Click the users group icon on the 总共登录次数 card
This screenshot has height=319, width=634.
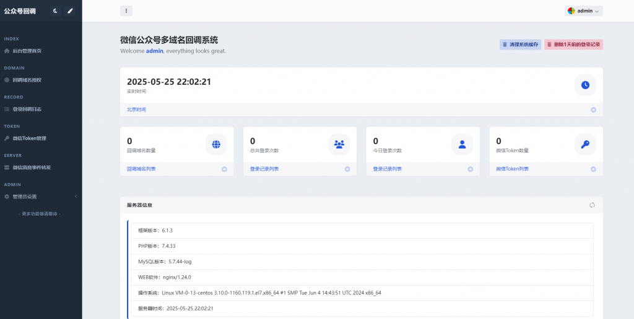339,144
